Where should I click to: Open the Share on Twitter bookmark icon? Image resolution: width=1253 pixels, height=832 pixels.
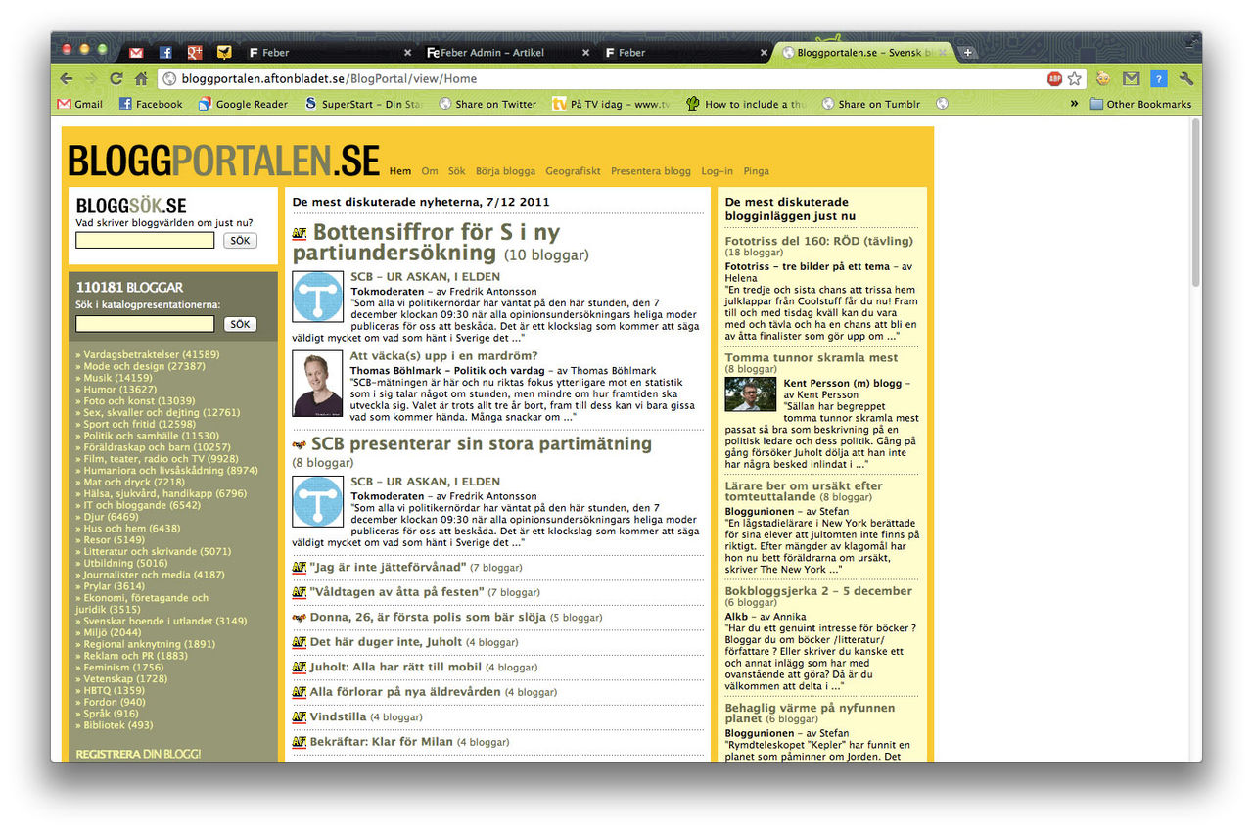click(445, 104)
